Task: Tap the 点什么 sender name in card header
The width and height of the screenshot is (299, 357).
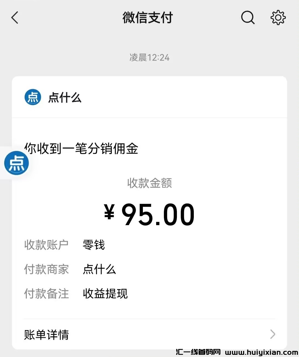Action: pos(65,98)
